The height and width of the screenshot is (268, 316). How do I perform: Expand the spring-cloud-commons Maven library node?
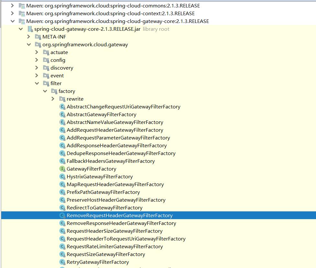tap(12, 6)
